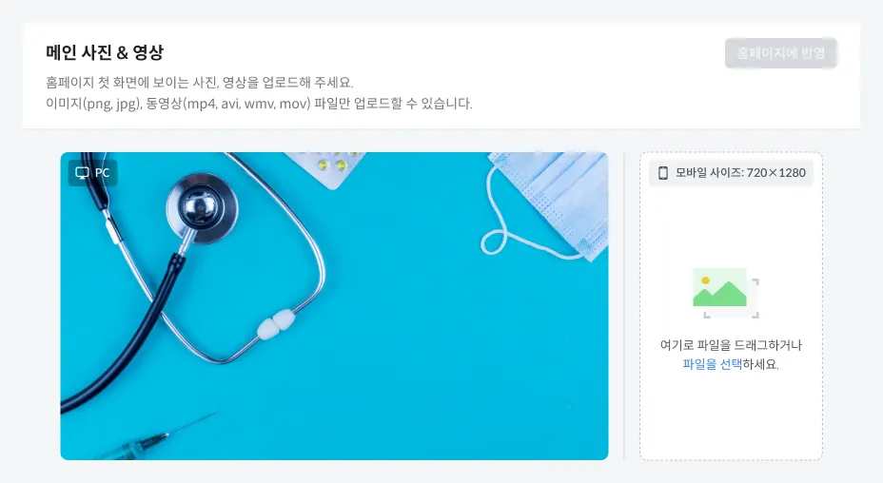Image resolution: width=883 pixels, height=483 pixels.
Task: Click the white stethoscope ear tips
Action: [x=276, y=324]
